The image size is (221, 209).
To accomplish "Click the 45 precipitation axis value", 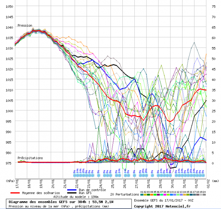I will pyautogui.click(x=214, y=69).
